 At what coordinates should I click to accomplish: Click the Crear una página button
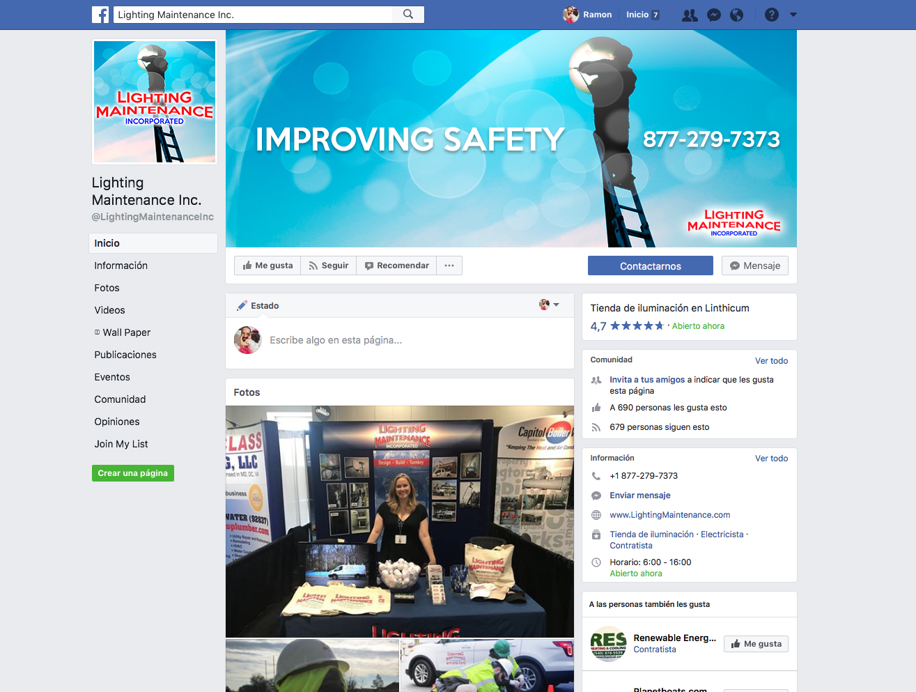coord(133,473)
